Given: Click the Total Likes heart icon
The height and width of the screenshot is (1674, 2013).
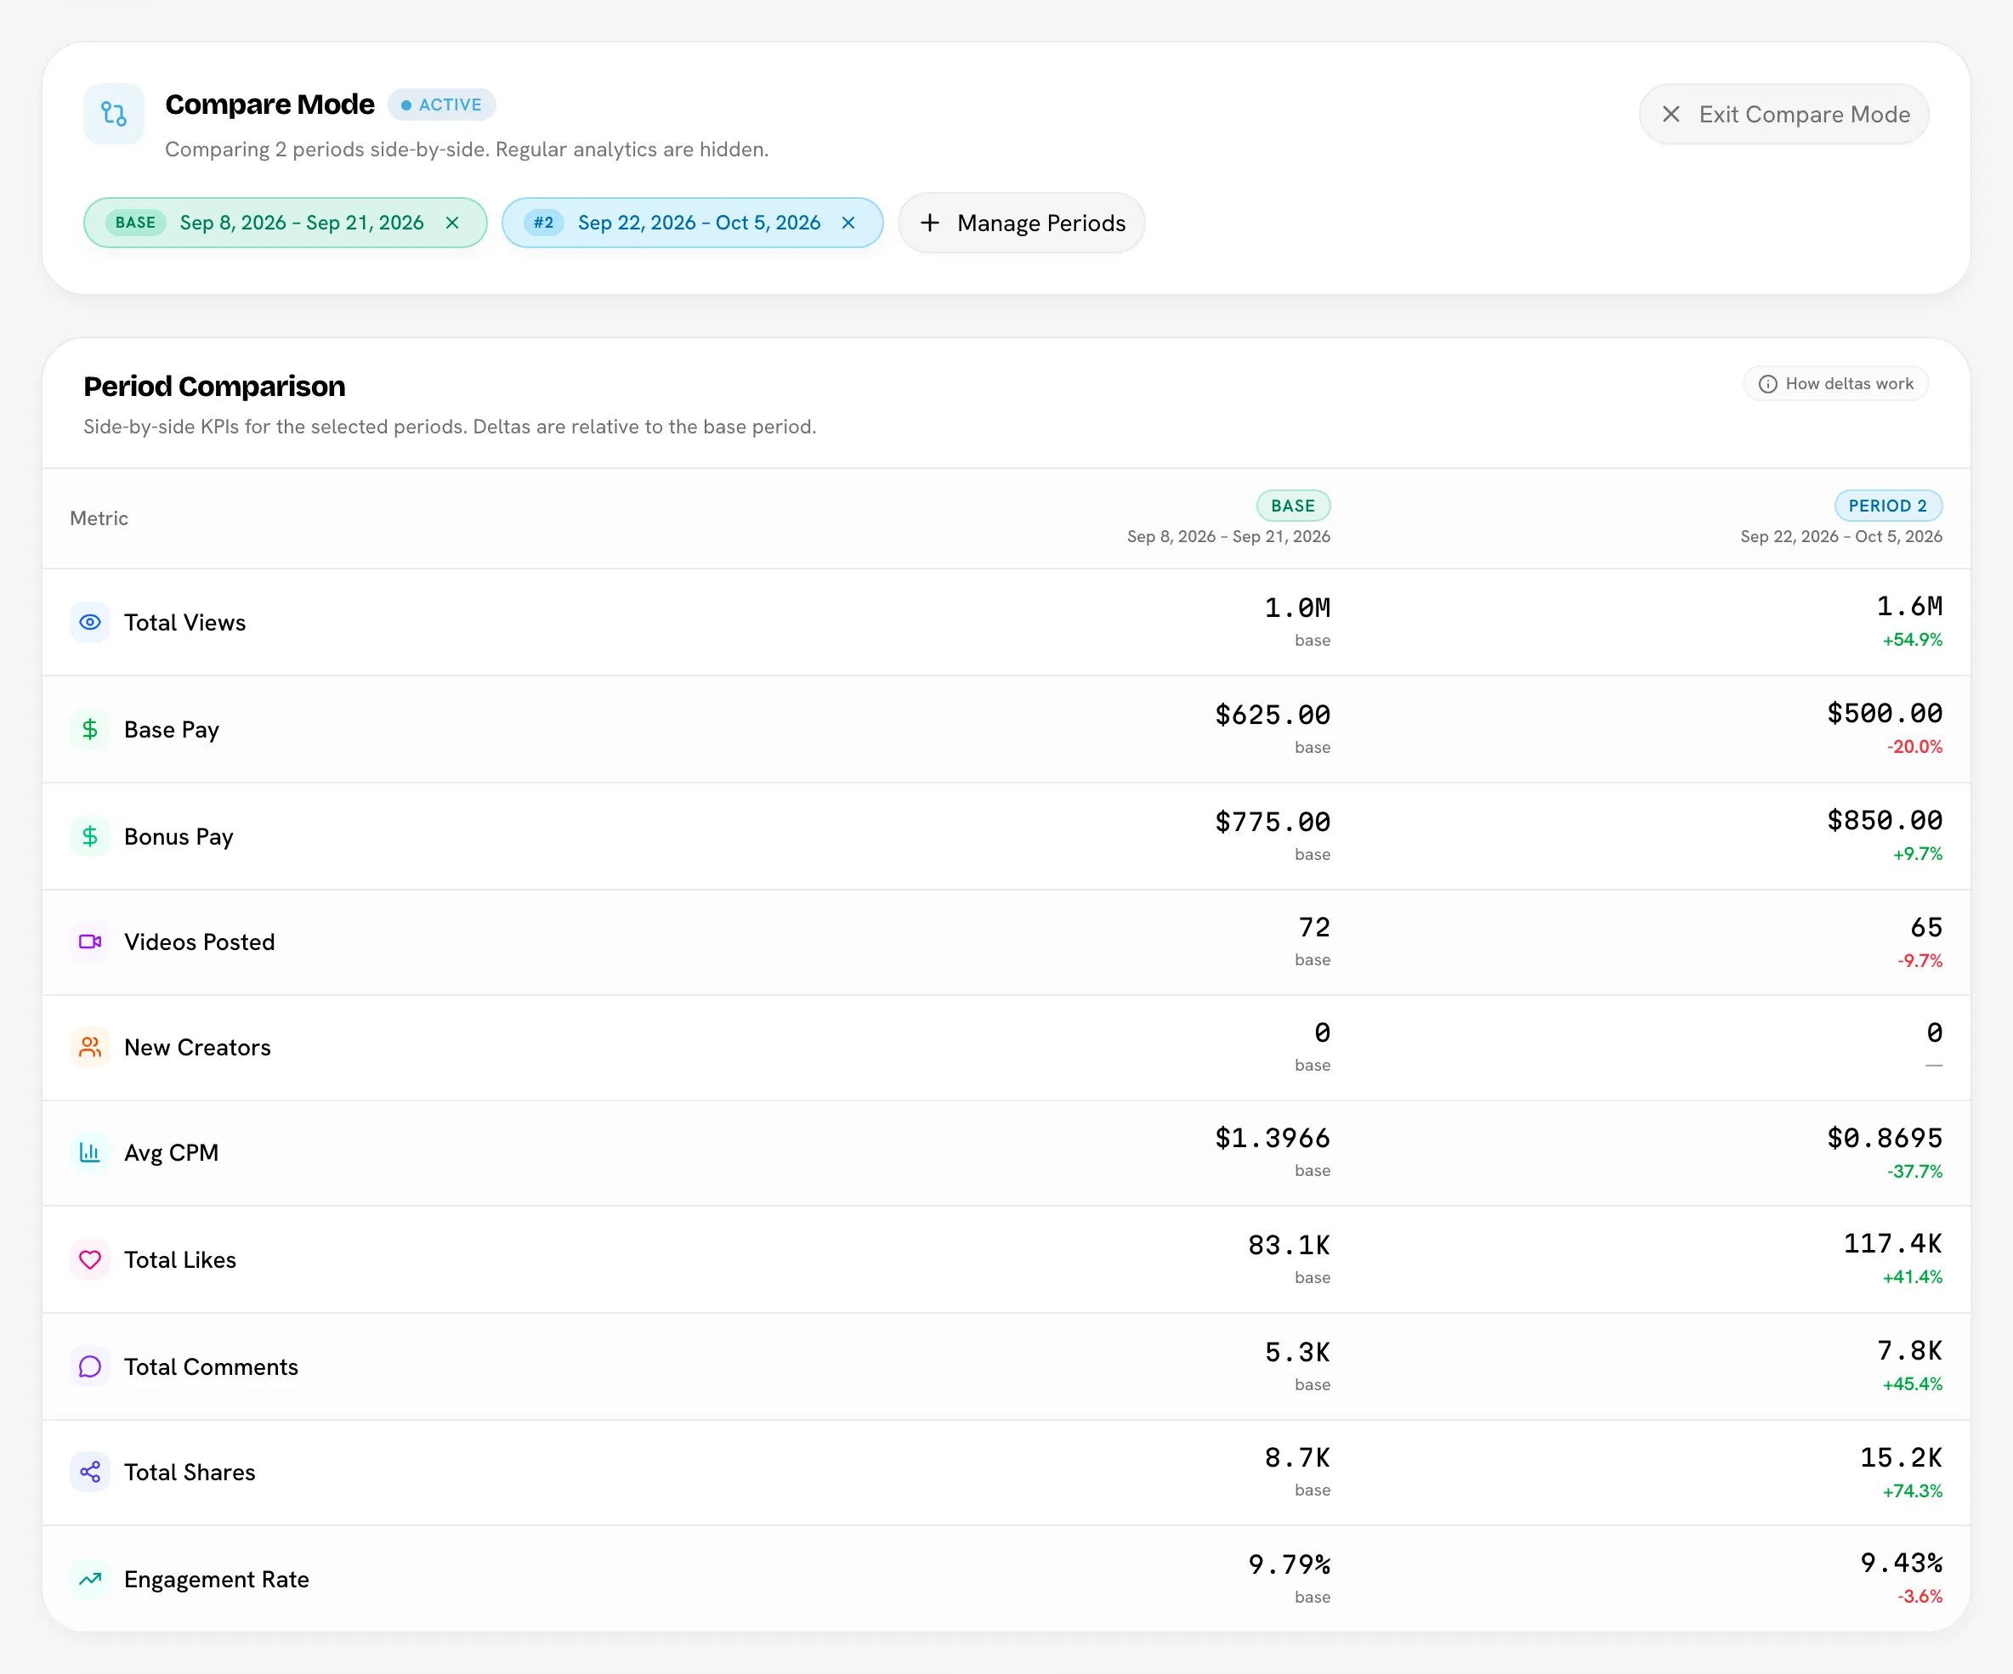Looking at the screenshot, I should (90, 1260).
